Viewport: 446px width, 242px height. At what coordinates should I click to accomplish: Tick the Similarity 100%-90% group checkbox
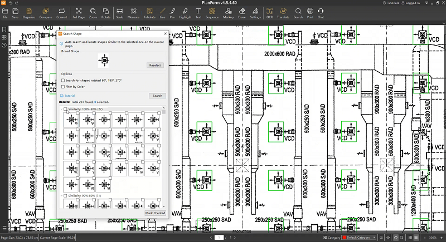coord(65,109)
